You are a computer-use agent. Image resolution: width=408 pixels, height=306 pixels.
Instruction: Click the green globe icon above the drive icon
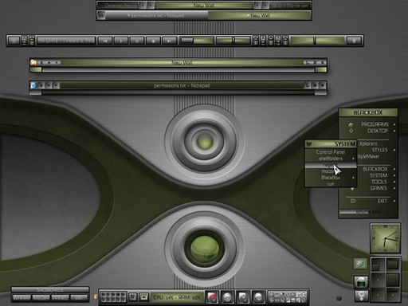pyautogui.click(x=360, y=264)
